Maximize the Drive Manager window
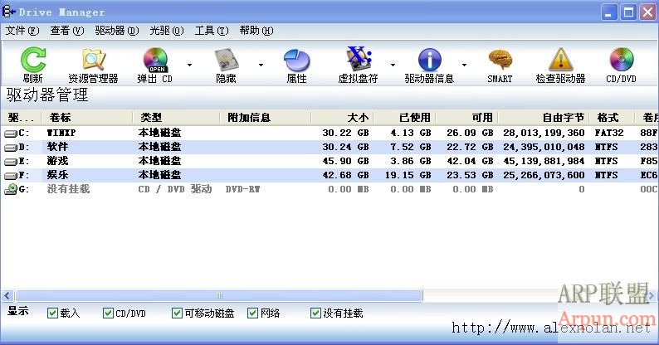The image size is (659, 345). coord(629,12)
